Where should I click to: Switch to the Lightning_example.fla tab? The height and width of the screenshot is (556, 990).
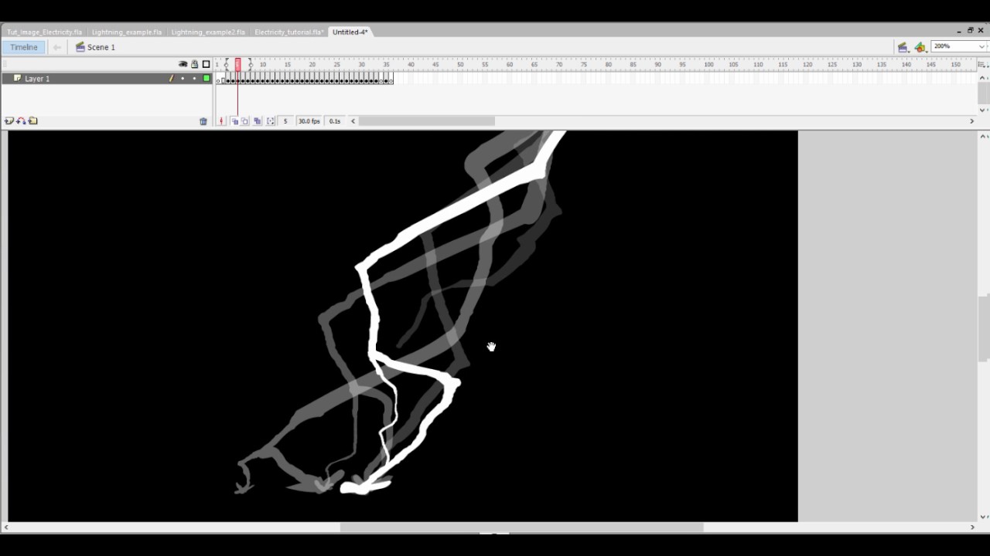pos(127,32)
